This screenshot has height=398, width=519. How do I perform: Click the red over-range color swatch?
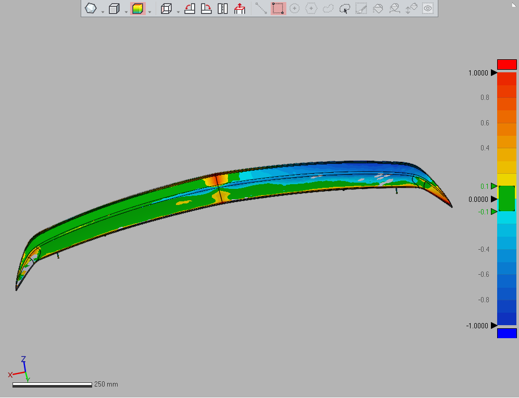coord(507,65)
